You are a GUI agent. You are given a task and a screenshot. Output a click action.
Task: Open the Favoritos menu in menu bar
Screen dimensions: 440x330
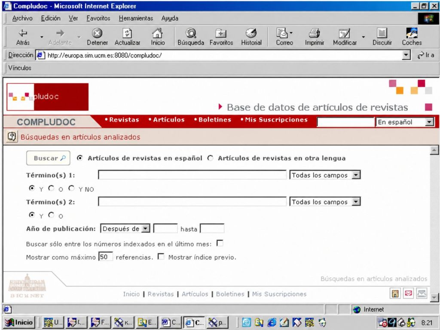coord(98,18)
